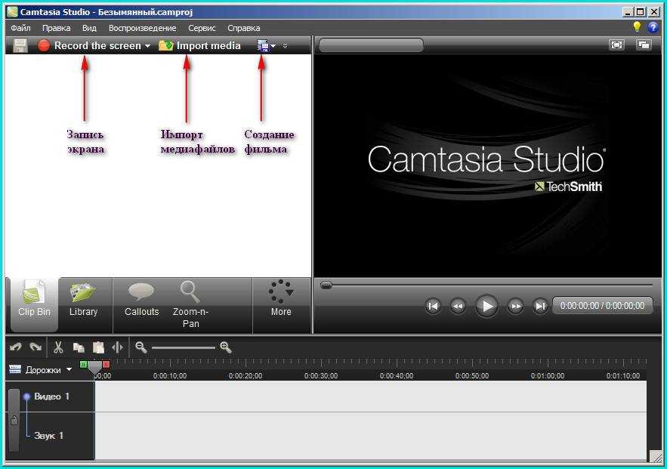Click the window resize grip corner
The image size is (667, 469).
click(656, 456)
